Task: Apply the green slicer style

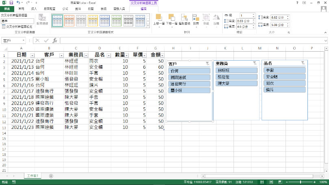Action: [116, 21]
